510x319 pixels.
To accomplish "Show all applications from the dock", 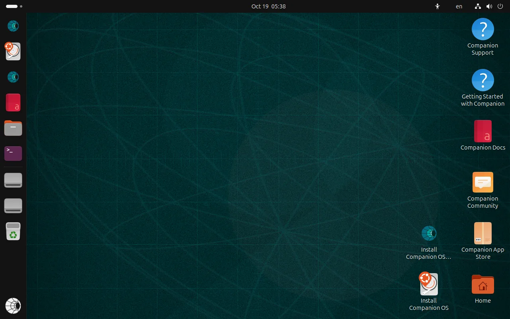I will (x=13, y=306).
